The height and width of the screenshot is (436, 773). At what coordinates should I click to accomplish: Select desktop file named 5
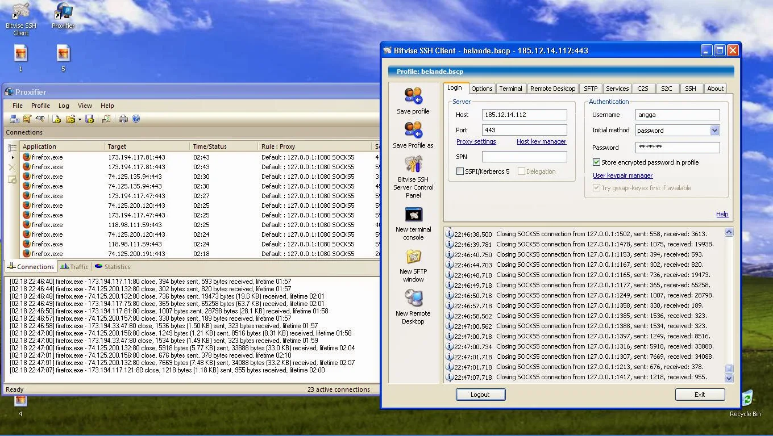point(63,59)
